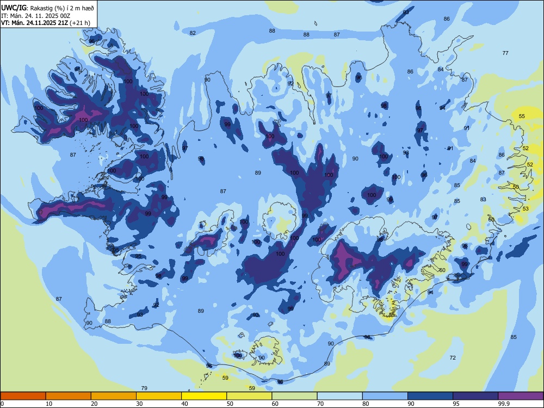This screenshot has width=544, height=408.
Task: Click the map value '82' near north coast
Action: coord(193,33)
